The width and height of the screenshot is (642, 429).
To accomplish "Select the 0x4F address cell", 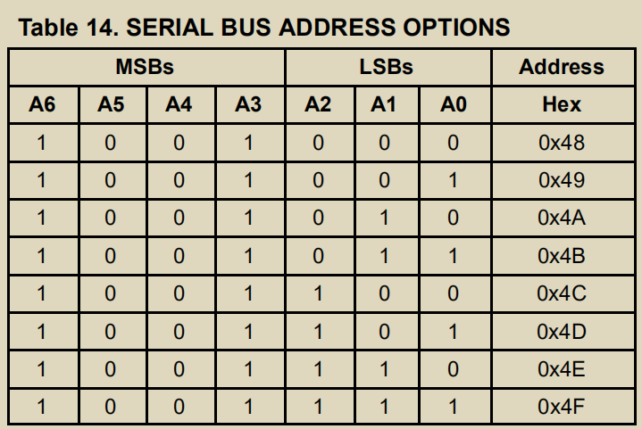I will (x=563, y=407).
